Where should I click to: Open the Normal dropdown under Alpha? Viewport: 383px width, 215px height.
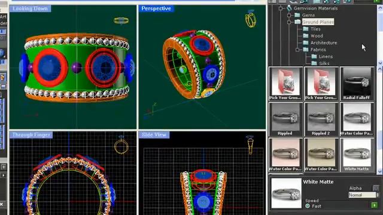[x=362, y=195]
